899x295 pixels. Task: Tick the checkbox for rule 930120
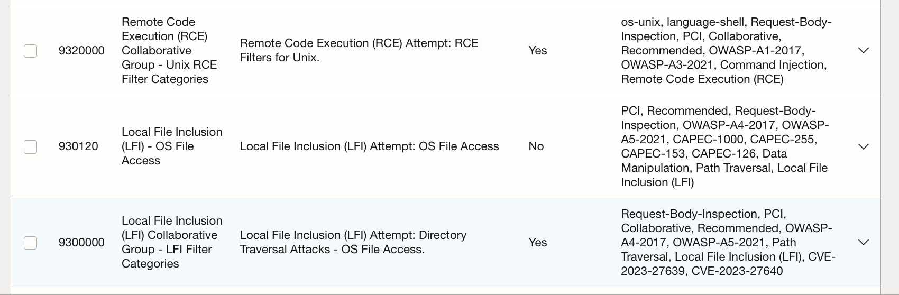pyautogui.click(x=31, y=146)
